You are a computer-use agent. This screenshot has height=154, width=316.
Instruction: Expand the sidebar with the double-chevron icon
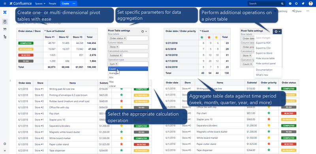tap(5, 150)
